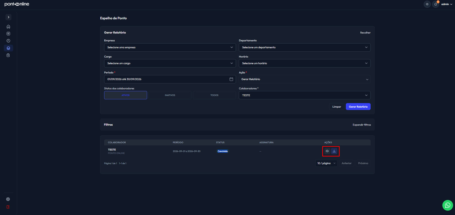Select the stacked layers sidebar icon

8,48
